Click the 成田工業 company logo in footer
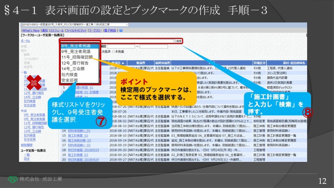334x188 pixels. 13,179
